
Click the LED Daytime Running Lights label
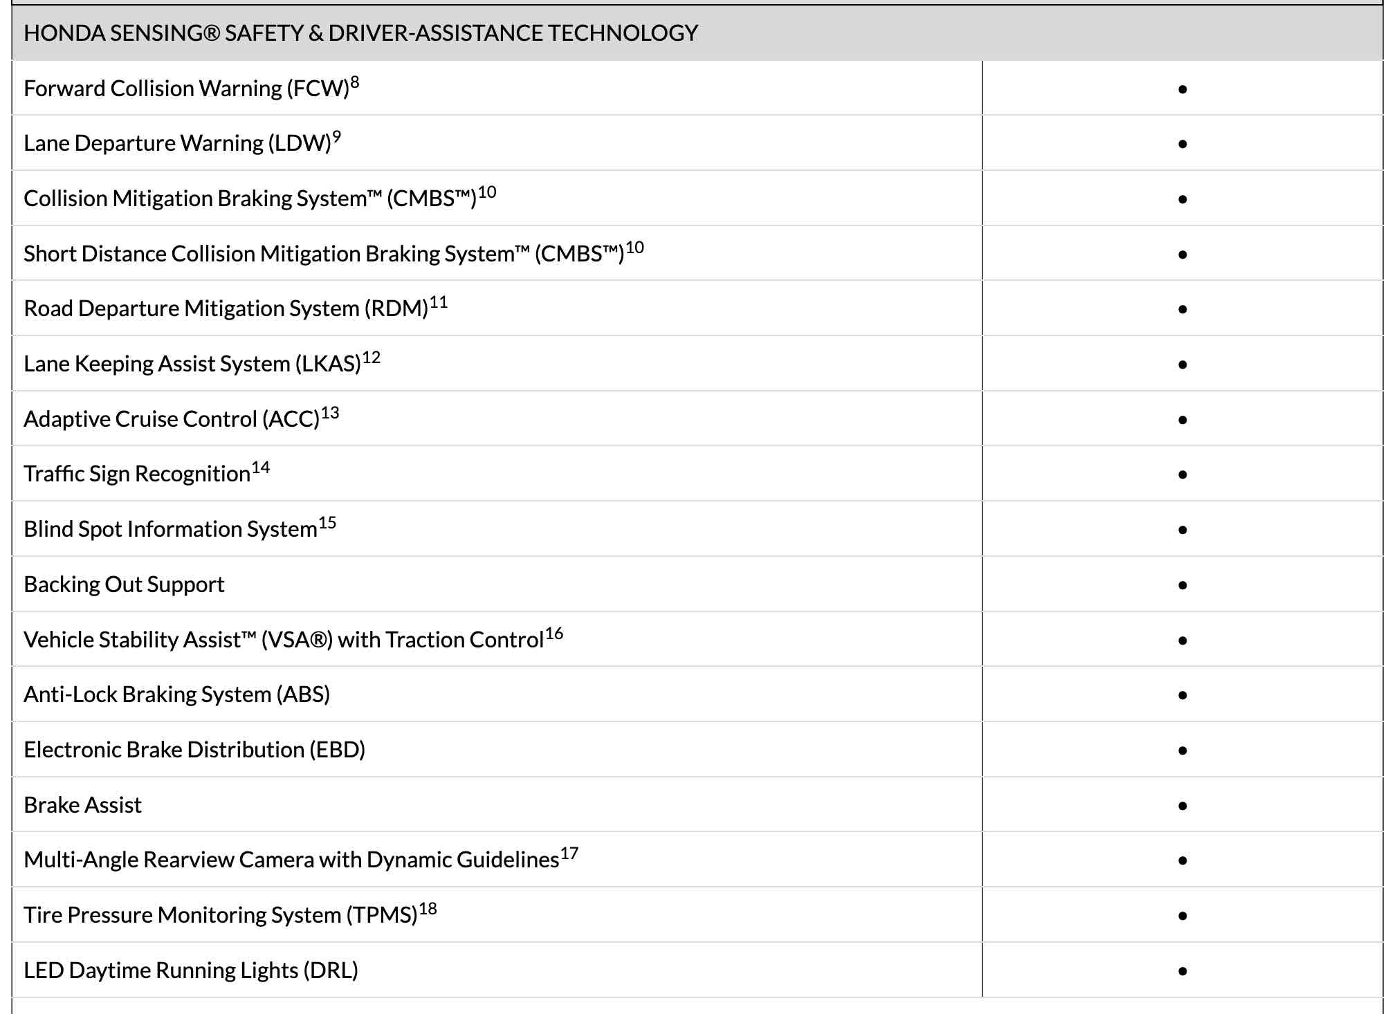(191, 970)
